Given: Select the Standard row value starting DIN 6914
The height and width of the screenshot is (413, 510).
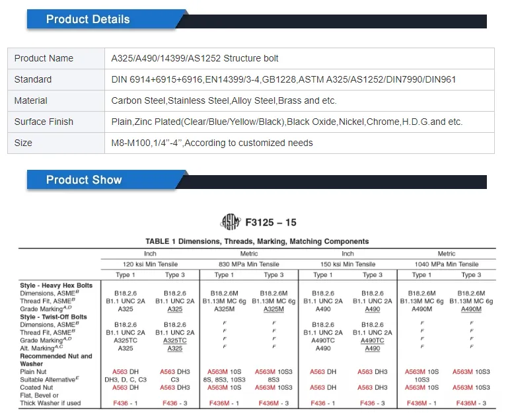Looking at the screenshot, I should point(283,79).
